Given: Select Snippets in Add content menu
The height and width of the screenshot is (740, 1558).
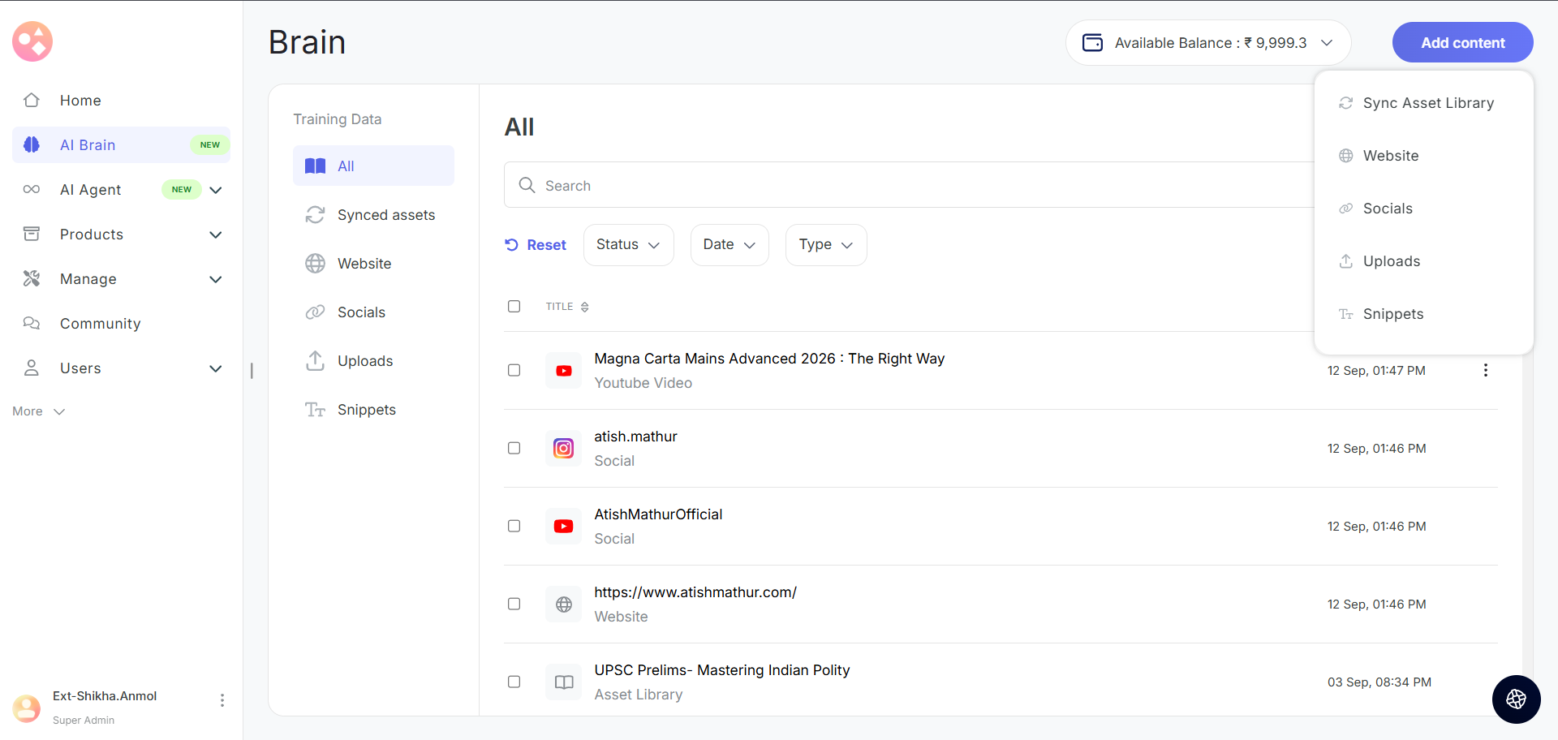Looking at the screenshot, I should pyautogui.click(x=1392, y=314).
